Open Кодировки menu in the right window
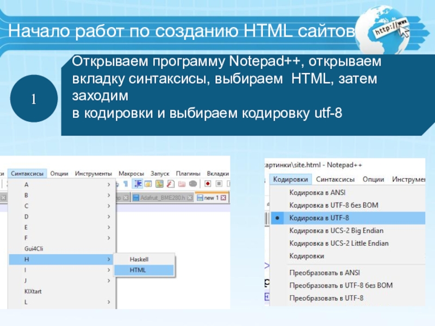435x326 pixels. pyautogui.click(x=290, y=179)
